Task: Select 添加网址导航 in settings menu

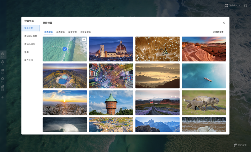Action: point(30,36)
